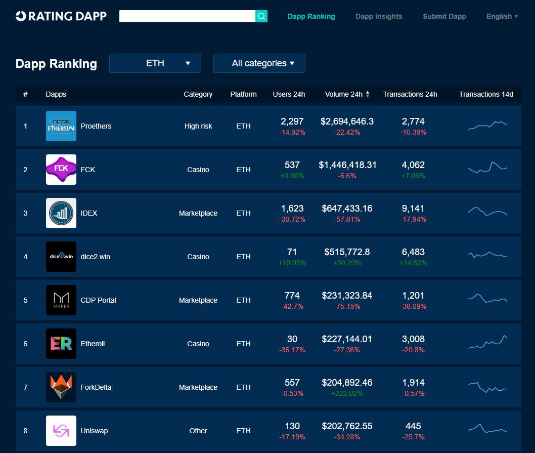View Etheroll 14-day transactions sparkline
Screen dimensions: 535x453
487,342
